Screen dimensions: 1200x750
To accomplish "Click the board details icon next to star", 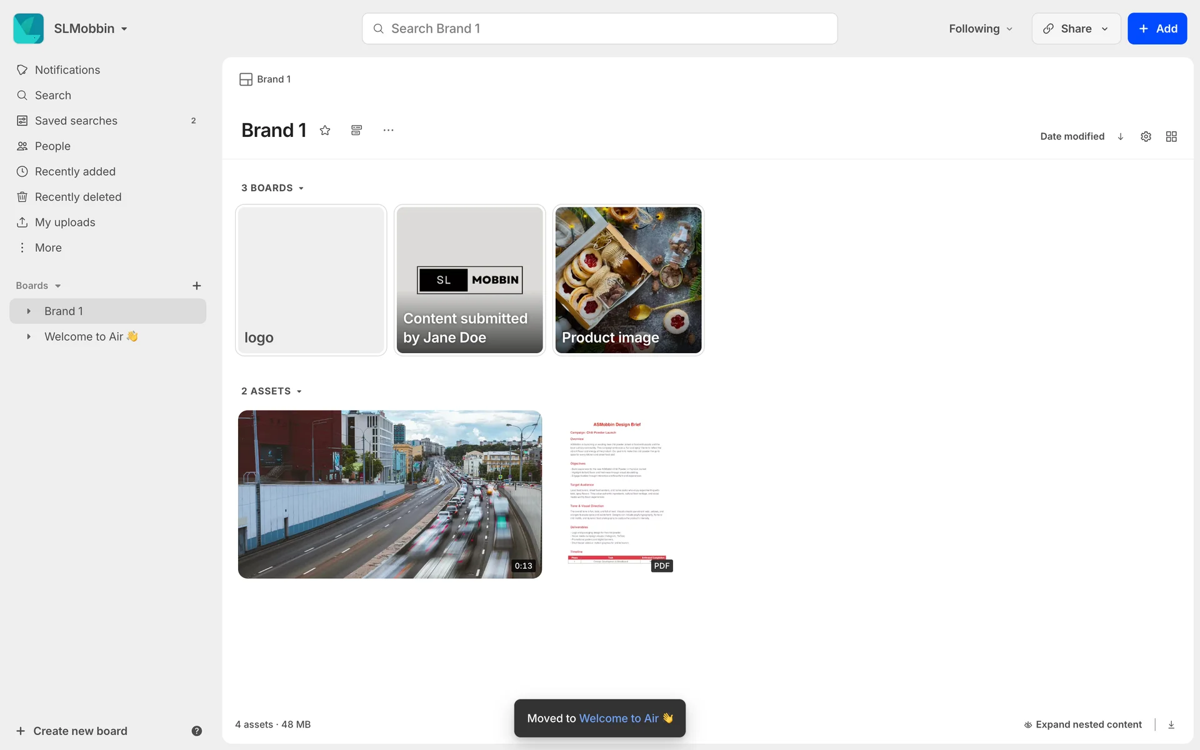I will coord(356,130).
